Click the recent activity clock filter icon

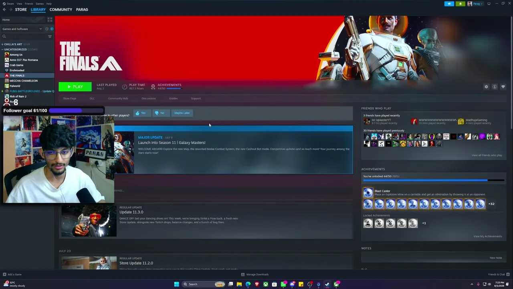coord(46,29)
